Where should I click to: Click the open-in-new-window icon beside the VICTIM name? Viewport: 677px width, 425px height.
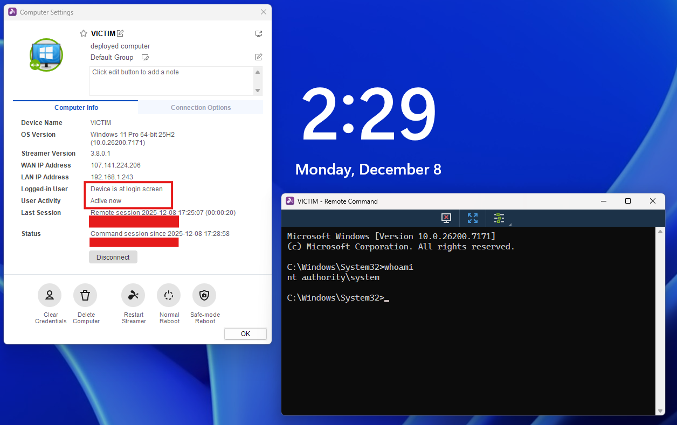(259, 33)
